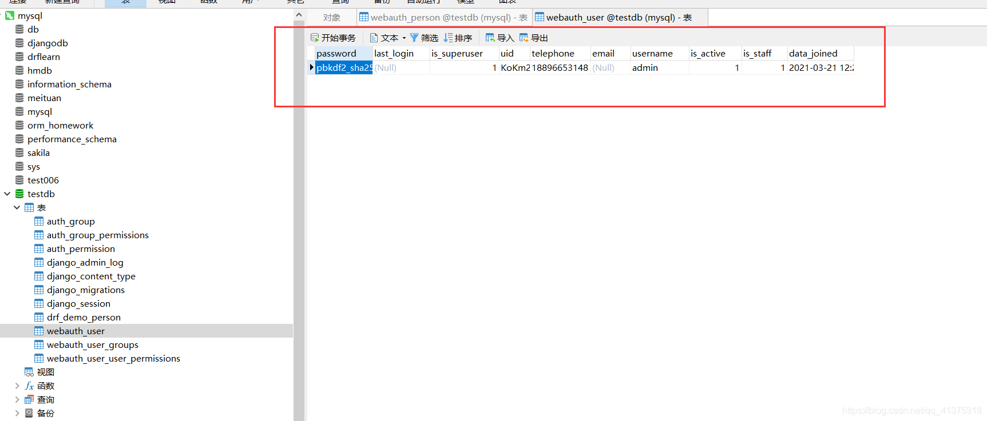
Task: Select the data_joined column header
Action: click(x=820, y=53)
